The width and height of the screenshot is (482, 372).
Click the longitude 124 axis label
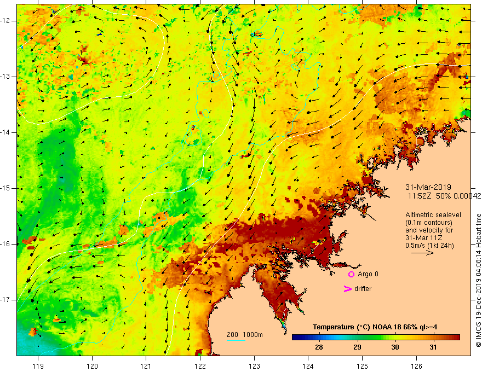point(308,366)
